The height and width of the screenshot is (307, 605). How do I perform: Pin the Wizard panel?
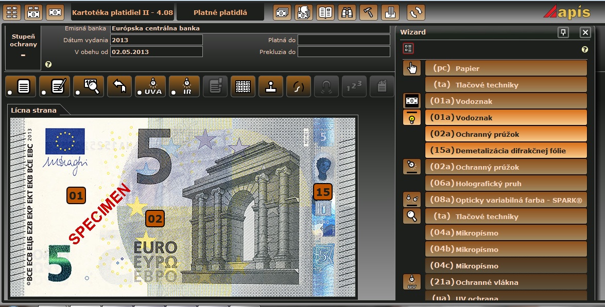563,32
